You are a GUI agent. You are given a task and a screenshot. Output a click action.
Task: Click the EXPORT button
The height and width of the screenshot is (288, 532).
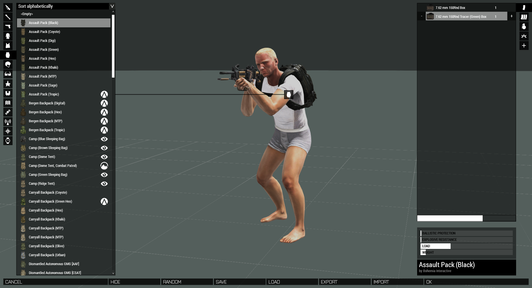pyautogui.click(x=345, y=282)
